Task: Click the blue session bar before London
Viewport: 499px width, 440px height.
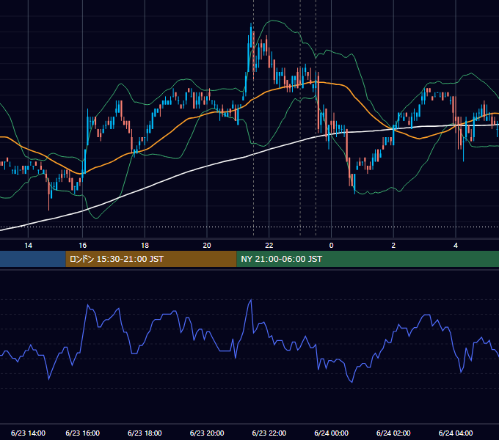Action: point(33,259)
